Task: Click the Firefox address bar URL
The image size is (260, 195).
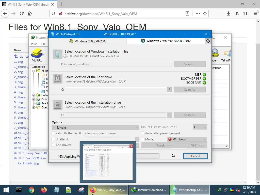Action: pyautogui.click(x=101, y=14)
